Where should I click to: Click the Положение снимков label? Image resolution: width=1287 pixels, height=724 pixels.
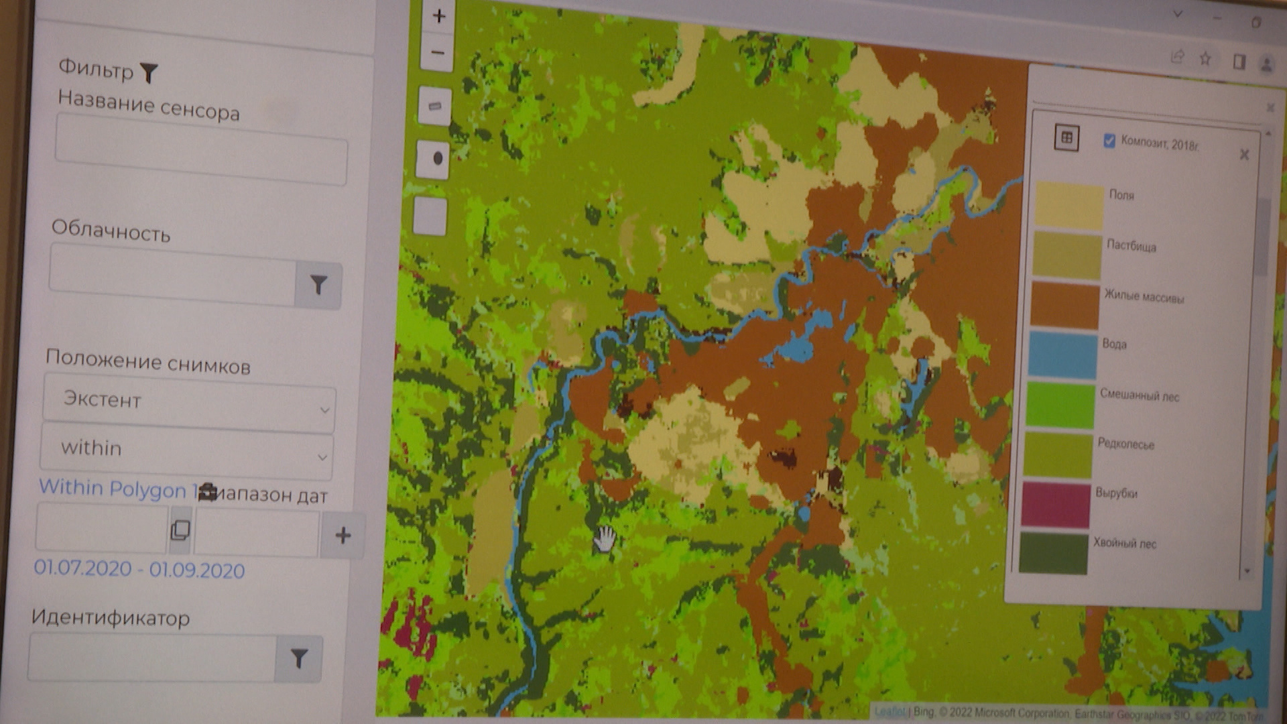[148, 362]
